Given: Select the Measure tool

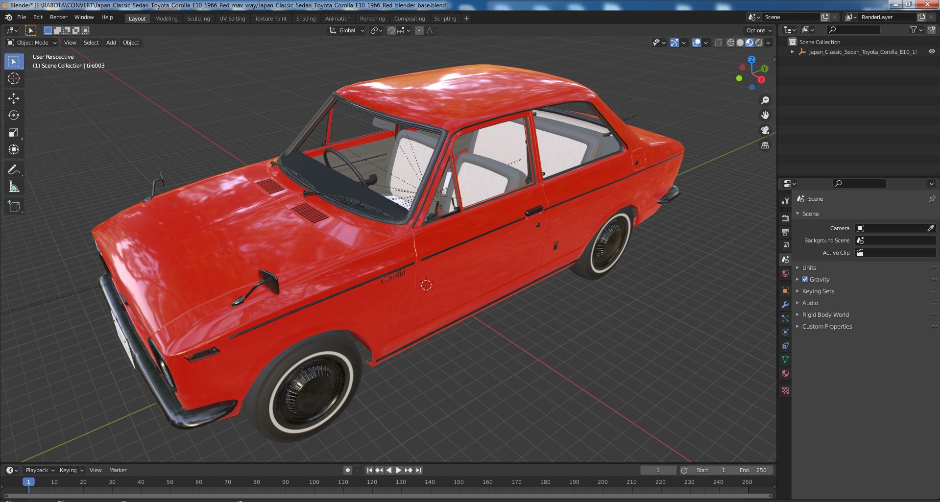Looking at the screenshot, I should pos(14,187).
